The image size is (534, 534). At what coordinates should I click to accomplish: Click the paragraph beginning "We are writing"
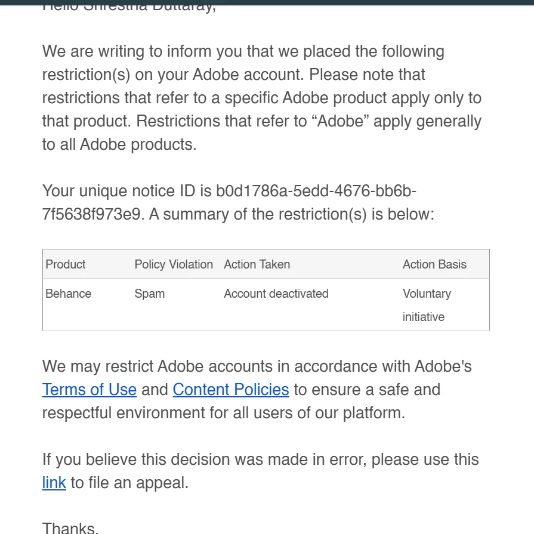[243, 52]
